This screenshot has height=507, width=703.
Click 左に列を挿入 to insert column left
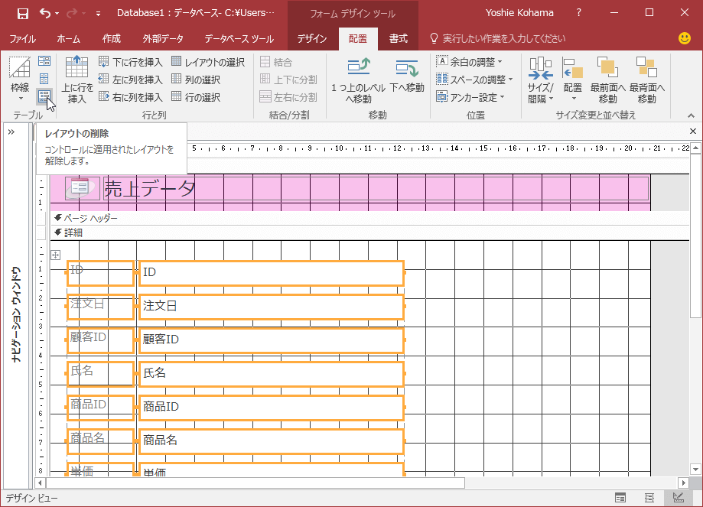point(138,79)
